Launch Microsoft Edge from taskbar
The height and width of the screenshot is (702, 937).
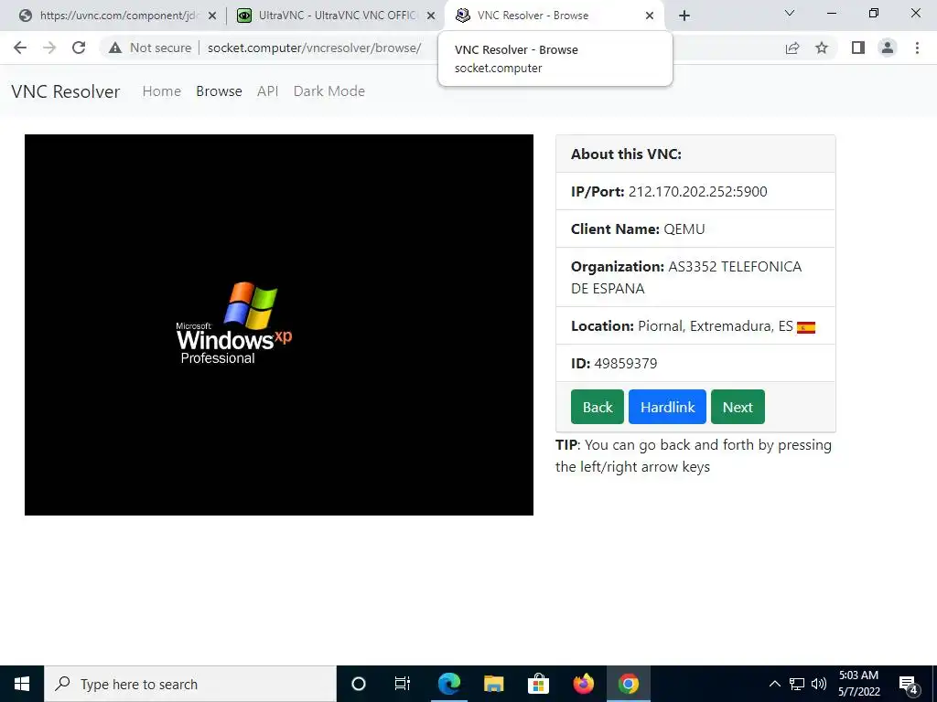tap(448, 684)
